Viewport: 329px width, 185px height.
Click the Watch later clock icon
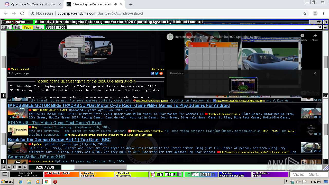tap(302, 36)
